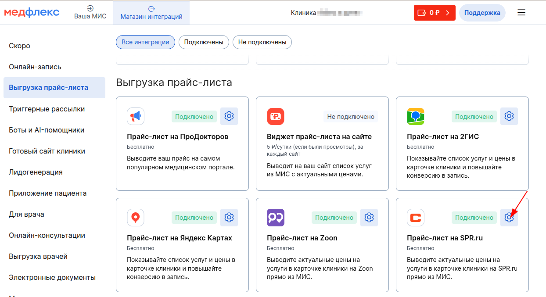Filter by Подключены integrations
Screen dimensions: 546x297
tap(204, 42)
